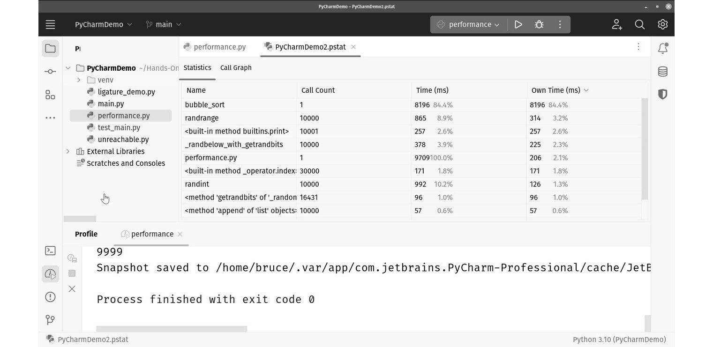Open the performance run configuration dropdown
The height and width of the screenshot is (347, 713).
468,24
